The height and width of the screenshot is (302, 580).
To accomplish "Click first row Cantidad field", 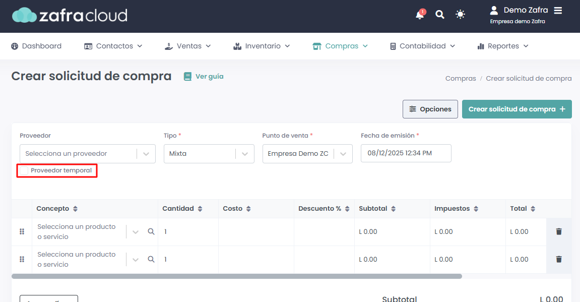I will click(188, 232).
